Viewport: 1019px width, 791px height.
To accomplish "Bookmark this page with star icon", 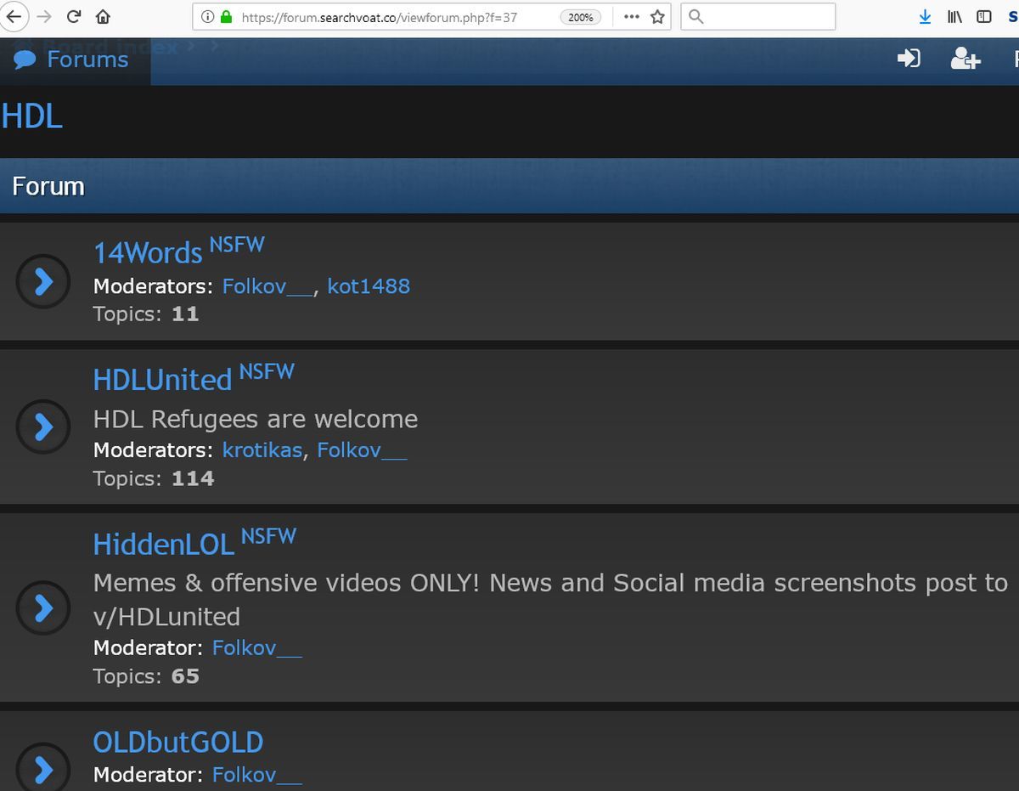I will coord(657,16).
